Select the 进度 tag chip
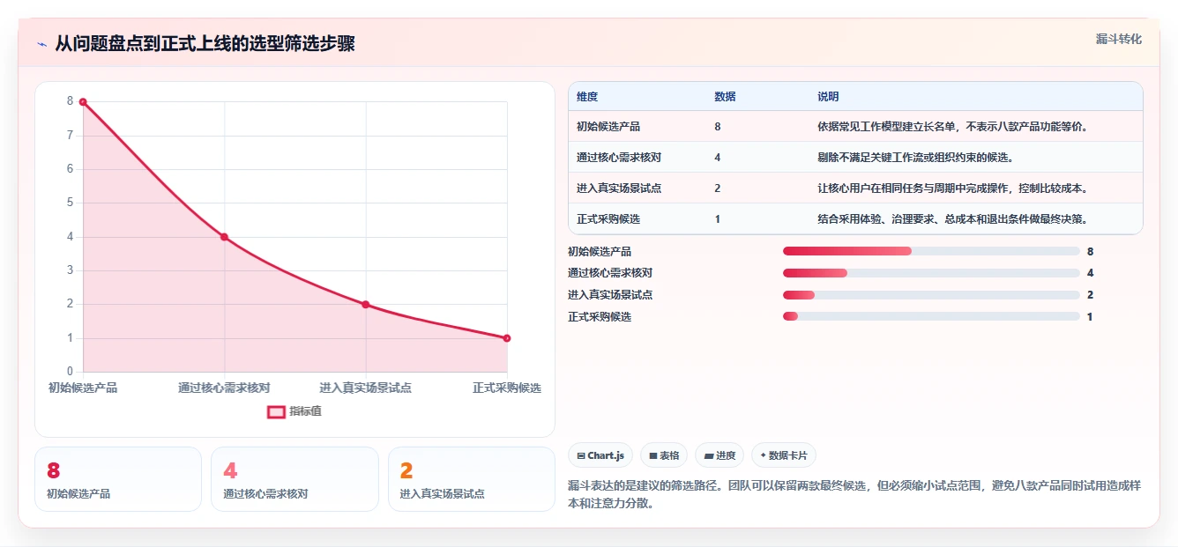Viewport: 1178px width, 547px height. 719,455
